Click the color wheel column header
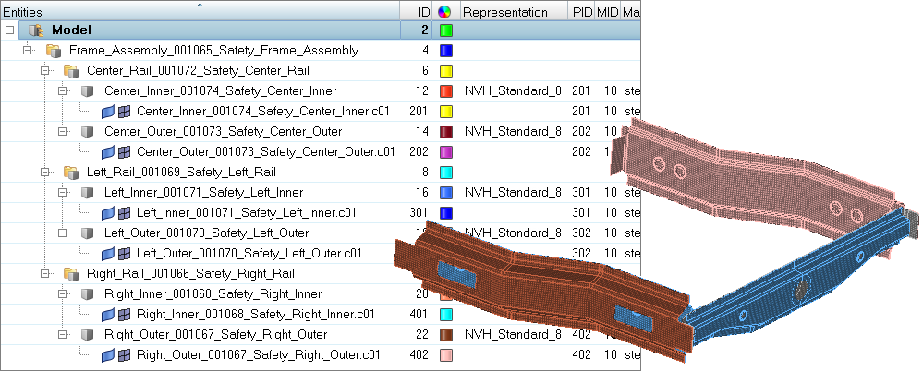The height and width of the screenshot is (371, 923). (445, 12)
